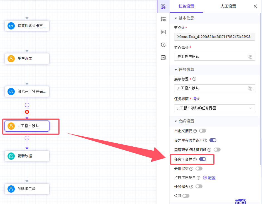Add node via plus above 开工投产确认
This screenshot has height=204, width=262.
(27, 105)
